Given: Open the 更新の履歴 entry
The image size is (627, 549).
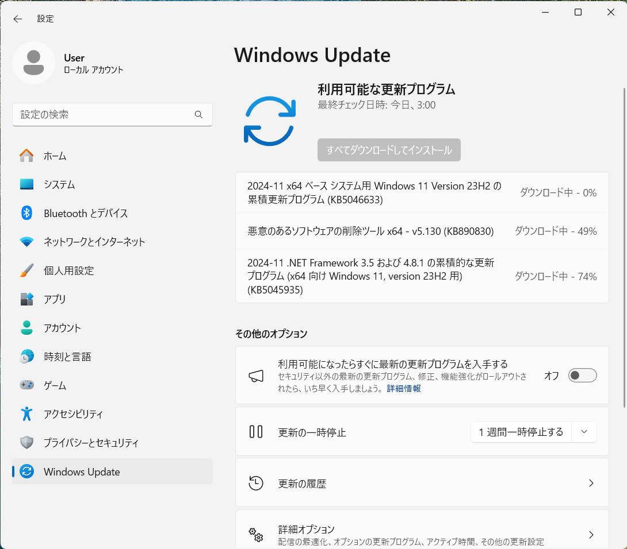Looking at the screenshot, I should click(422, 483).
